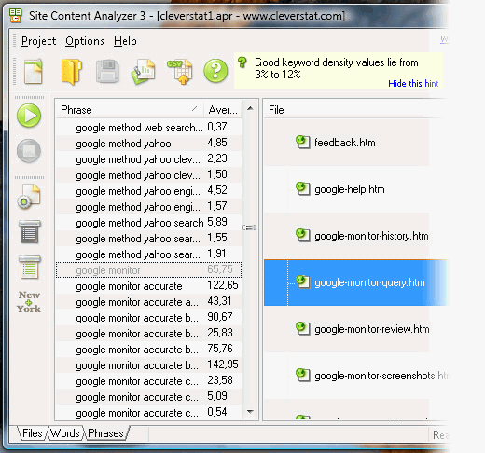The height and width of the screenshot is (453, 485).
Task: Click the Hide this hint link
Action: (413, 83)
